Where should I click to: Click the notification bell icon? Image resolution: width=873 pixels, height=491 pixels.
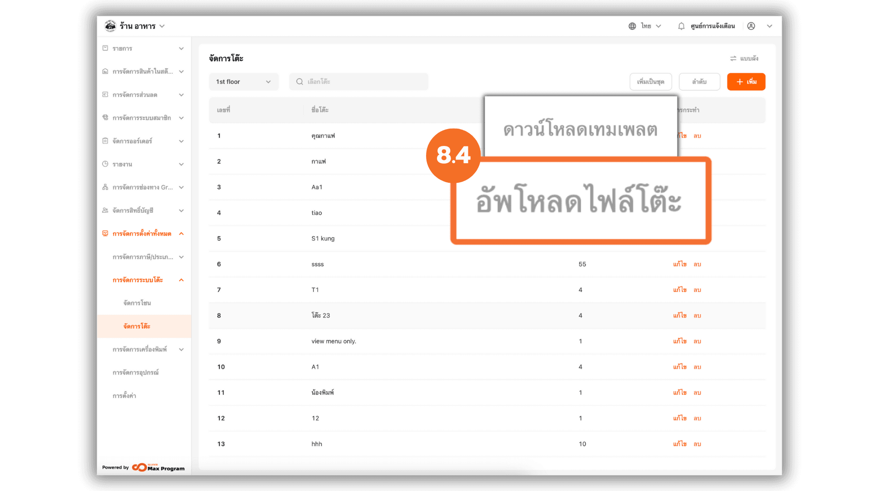click(681, 26)
